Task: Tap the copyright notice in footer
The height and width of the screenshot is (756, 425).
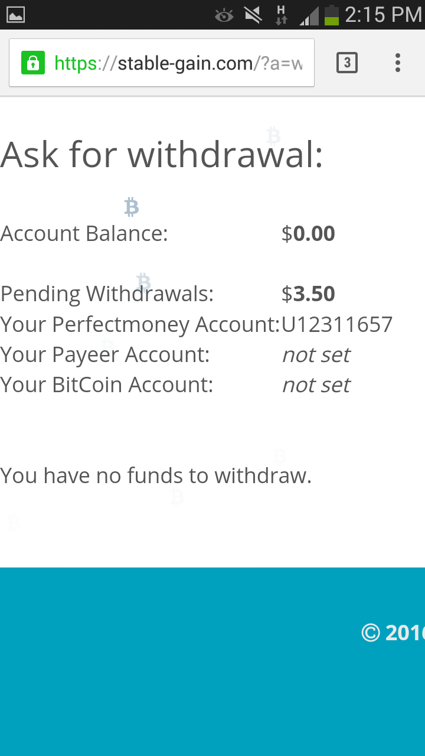Action: pyautogui.click(x=393, y=633)
